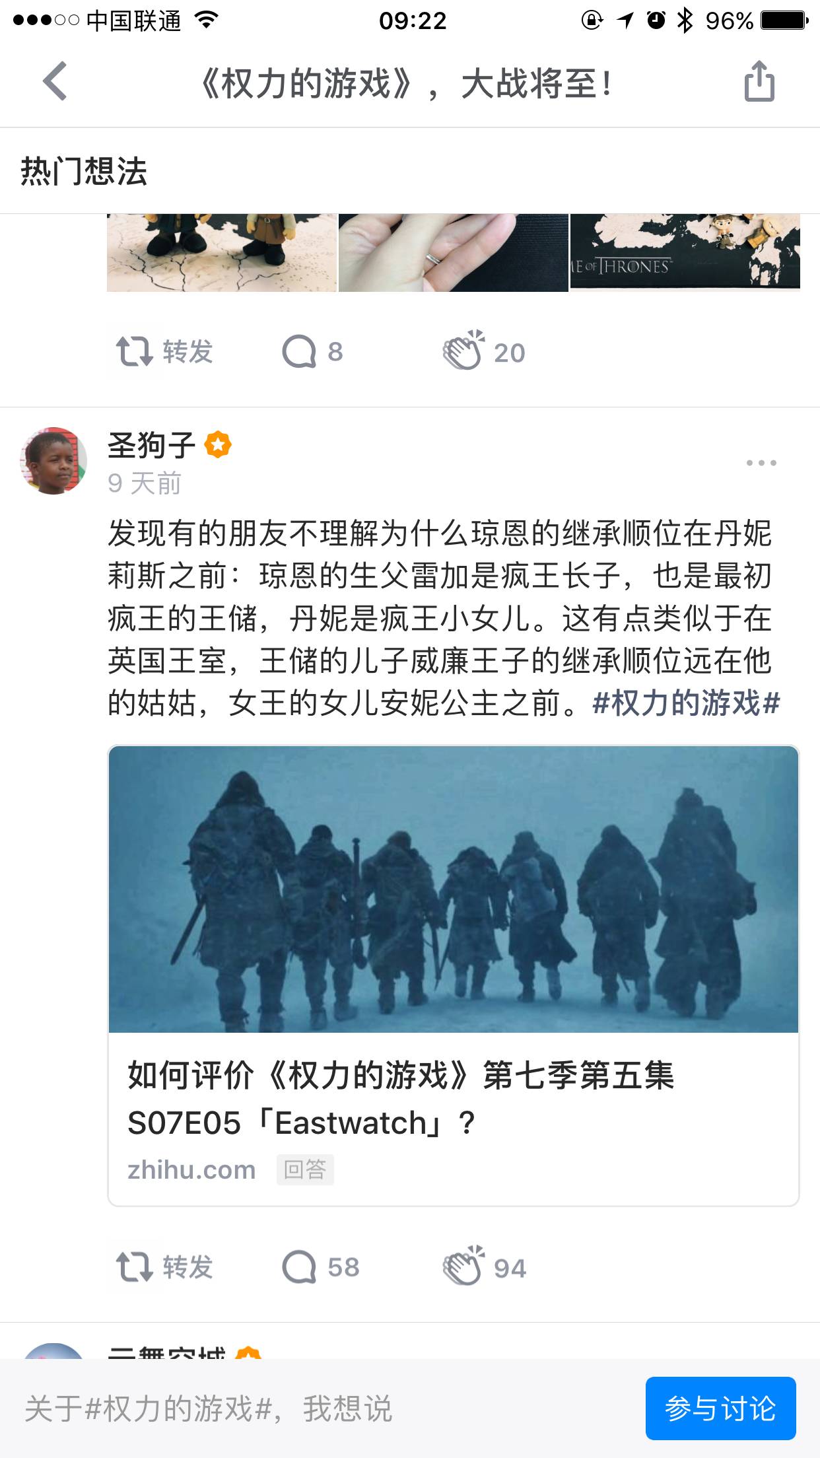Tap the orange verified badge beside 圣狗子
The image size is (820, 1458).
218,444
